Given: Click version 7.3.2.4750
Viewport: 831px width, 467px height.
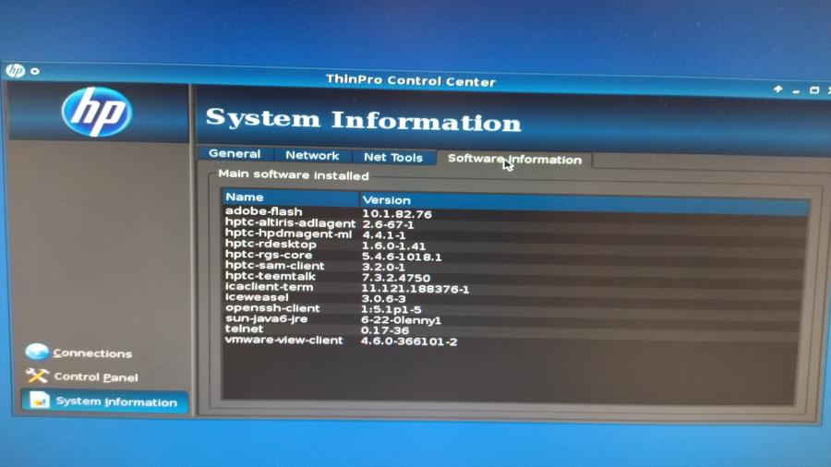Looking at the screenshot, I should 396,278.
